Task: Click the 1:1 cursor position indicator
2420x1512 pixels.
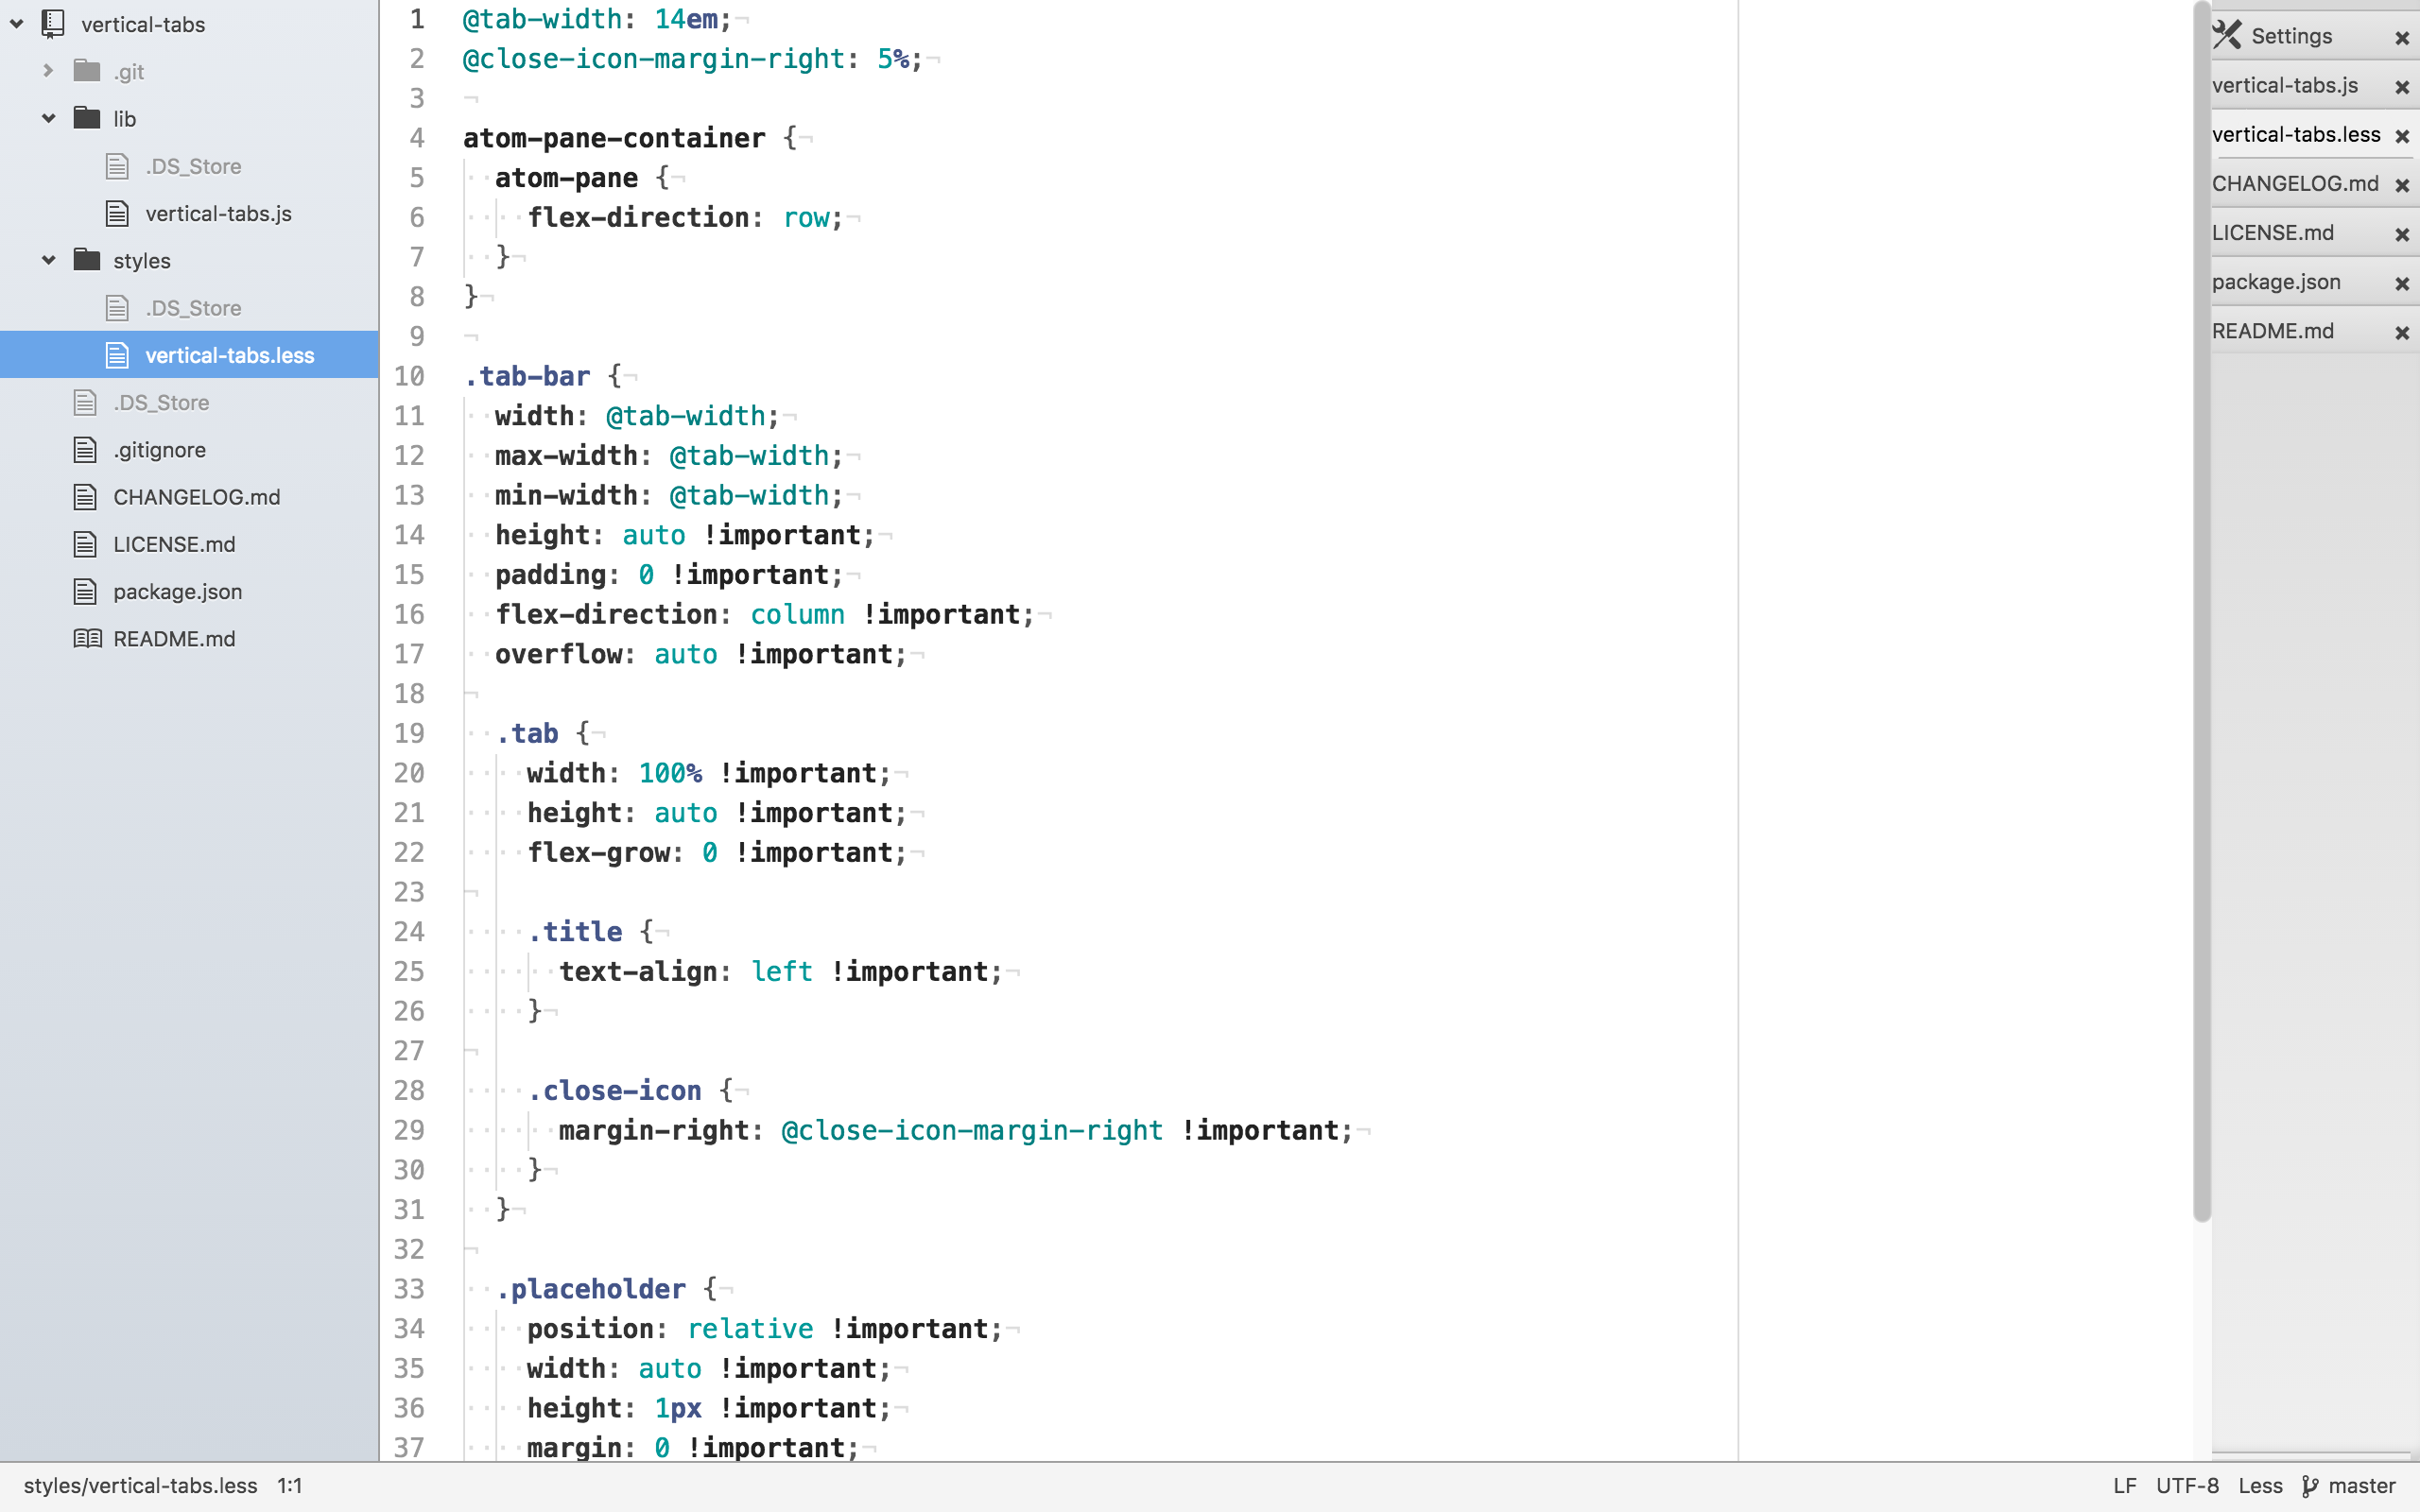Action: [290, 1486]
